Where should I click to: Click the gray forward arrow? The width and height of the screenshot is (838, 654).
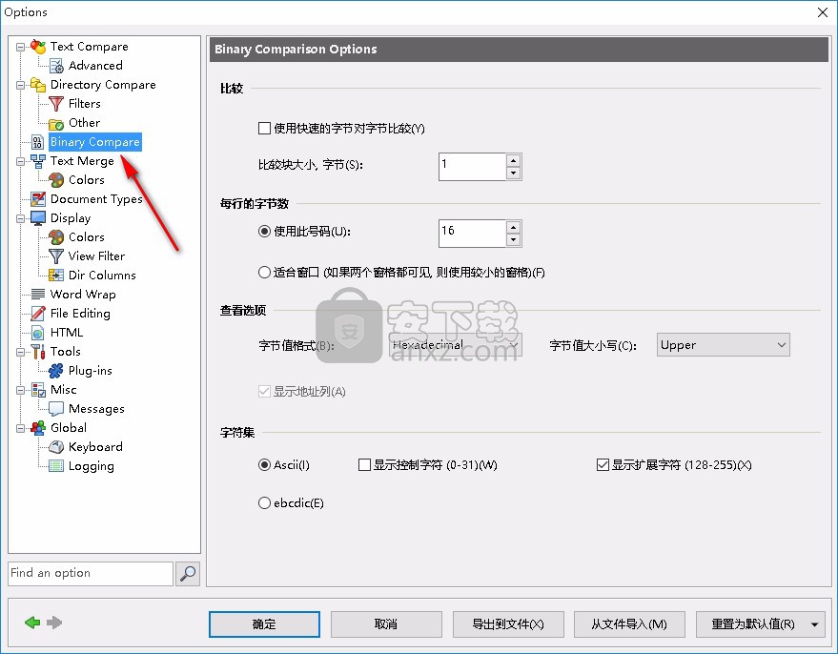(x=54, y=623)
